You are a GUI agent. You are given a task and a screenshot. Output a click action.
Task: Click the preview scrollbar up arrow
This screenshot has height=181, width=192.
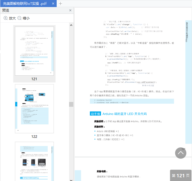(x=71, y=25)
